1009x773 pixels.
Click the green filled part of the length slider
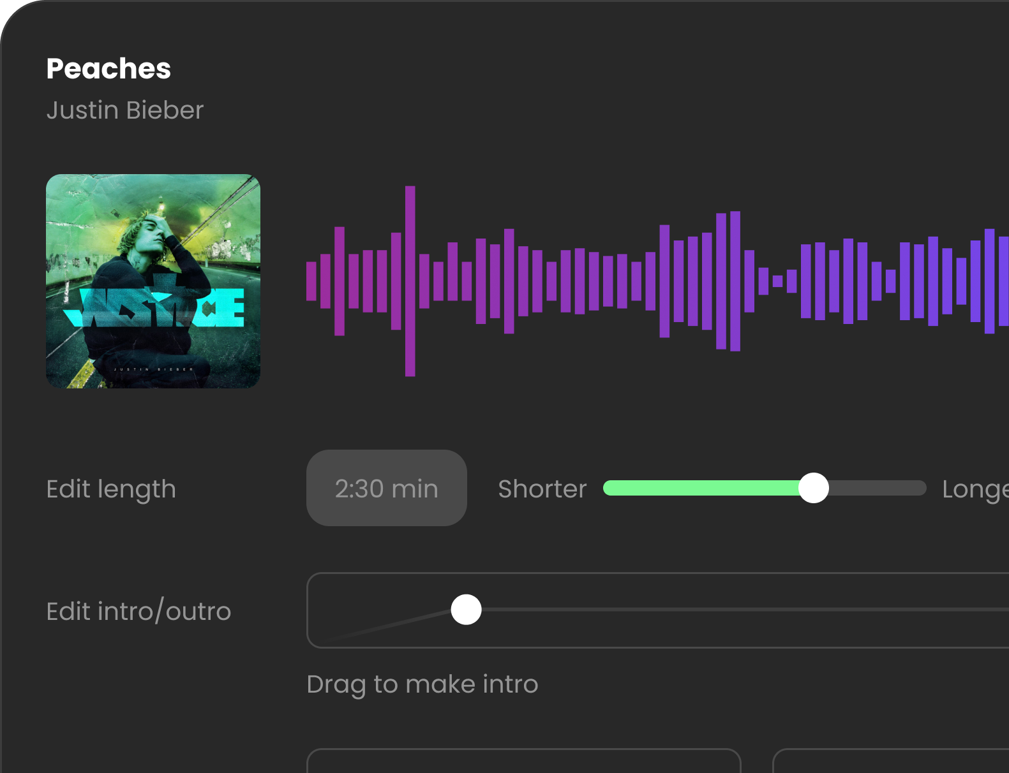701,488
